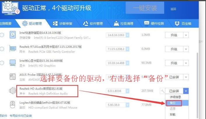Click the Realtek audio speaker icon

click(x=13, y=91)
